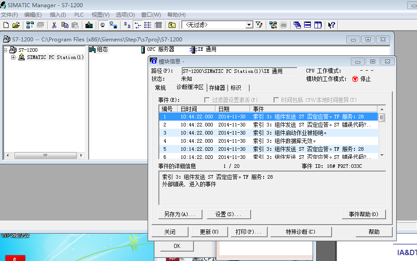Viewport: 417px width, 261px height.
Task: Tile windows vertically toolbar icon
Action: [318, 25]
